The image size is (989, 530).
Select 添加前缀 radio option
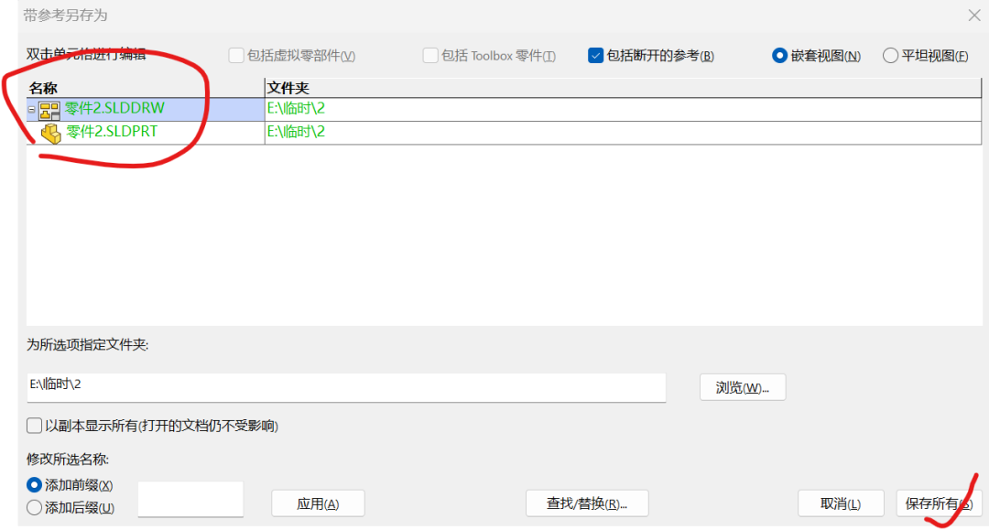pos(35,484)
